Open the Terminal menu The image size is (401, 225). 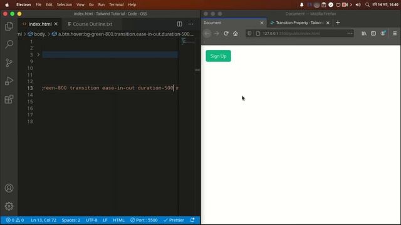[116, 4]
